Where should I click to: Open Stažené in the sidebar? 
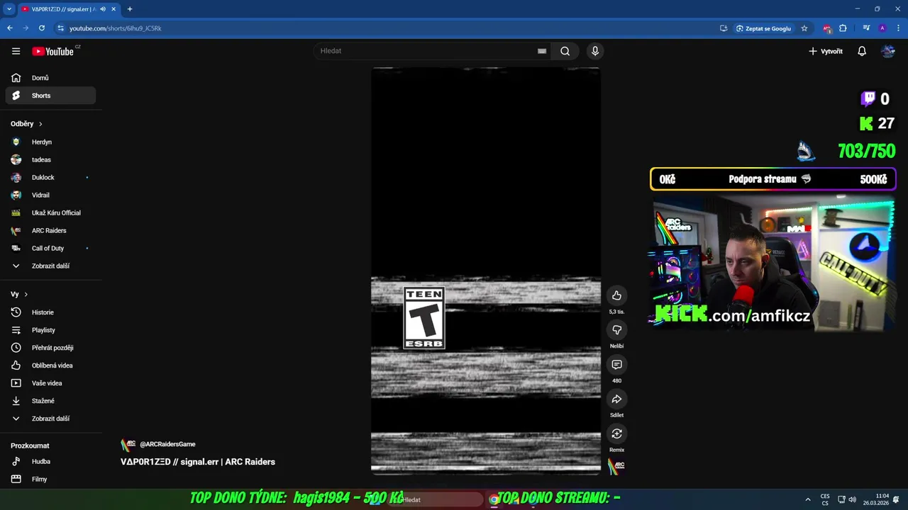click(50, 401)
